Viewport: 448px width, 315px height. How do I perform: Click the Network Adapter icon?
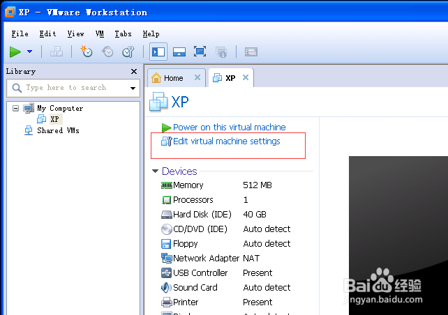[x=167, y=259]
